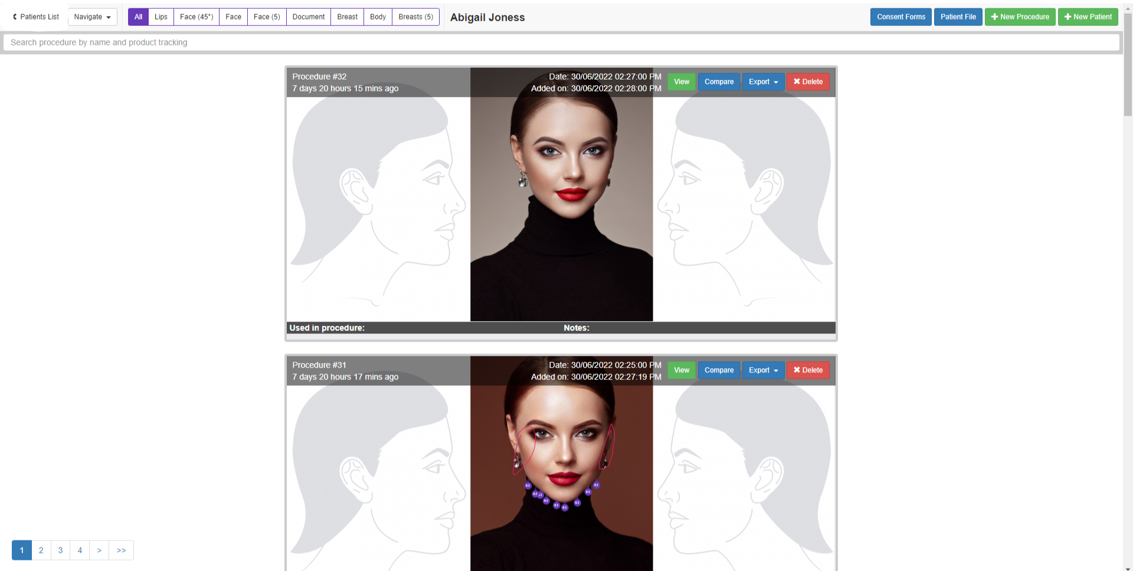Go to page 3 of results
The width and height of the screenshot is (1133, 571).
(60, 550)
